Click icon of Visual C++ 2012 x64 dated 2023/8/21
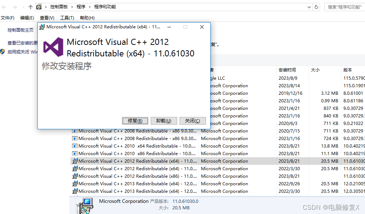 tap(75, 161)
